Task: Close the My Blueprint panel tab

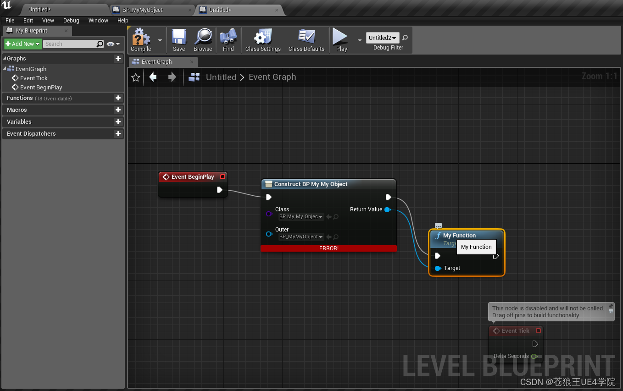Action: (x=66, y=31)
